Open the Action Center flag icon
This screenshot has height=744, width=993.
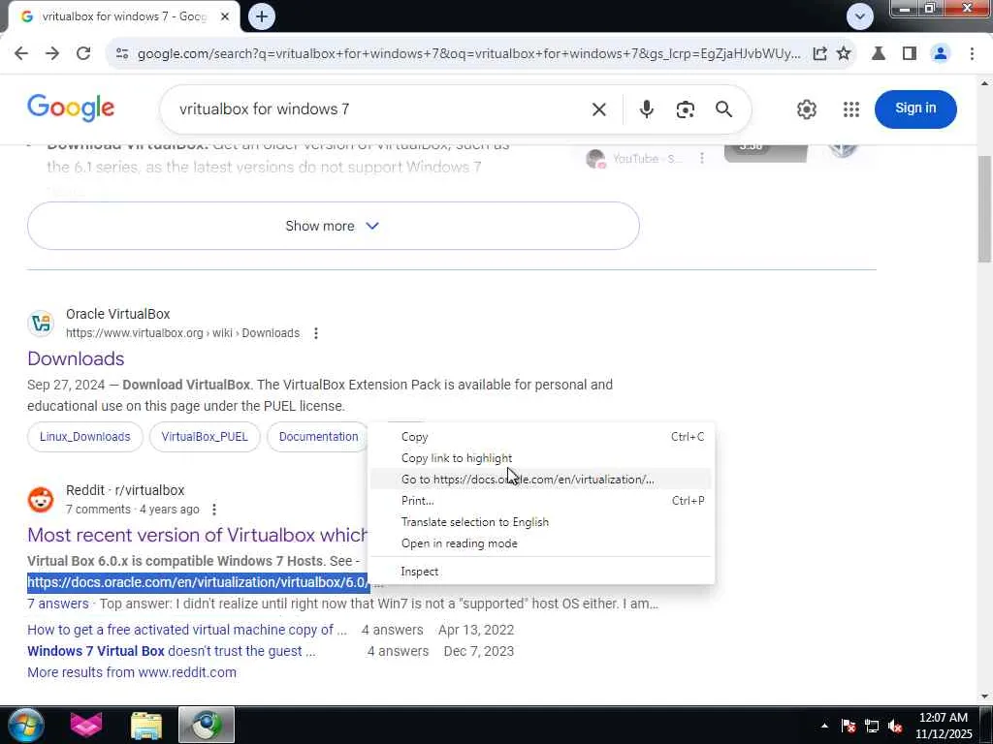pos(849,727)
